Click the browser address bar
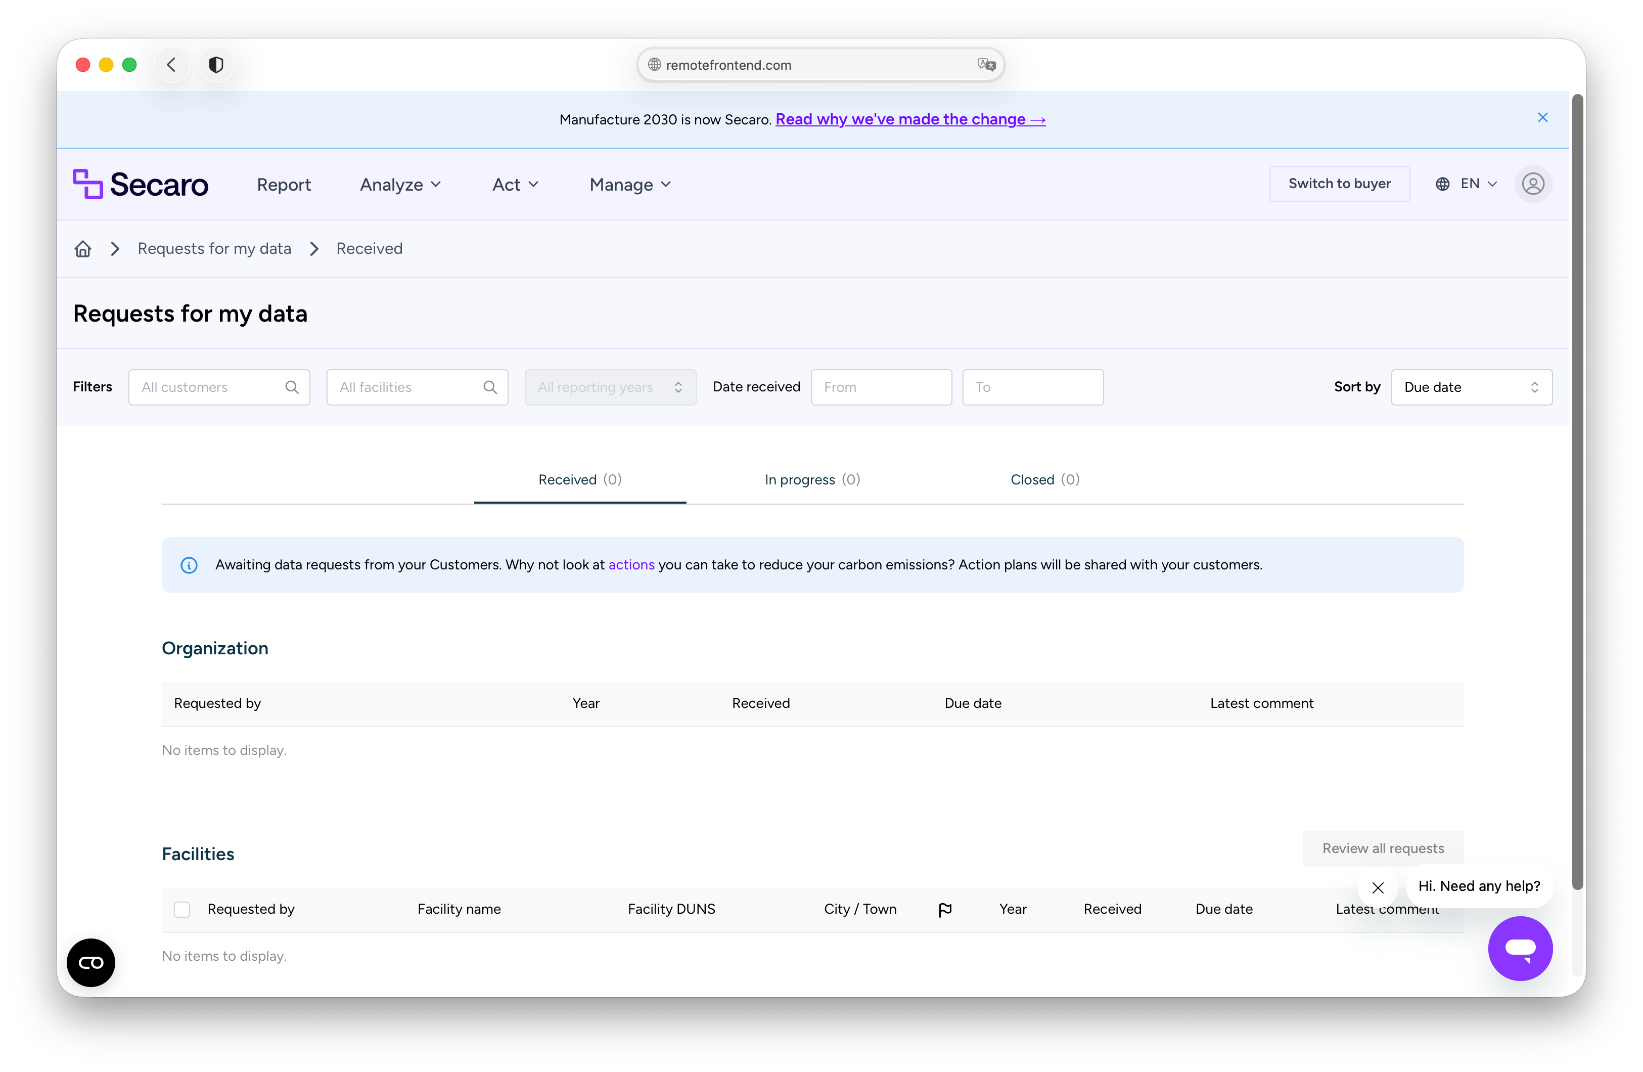This screenshot has width=1643, height=1072. [820, 65]
